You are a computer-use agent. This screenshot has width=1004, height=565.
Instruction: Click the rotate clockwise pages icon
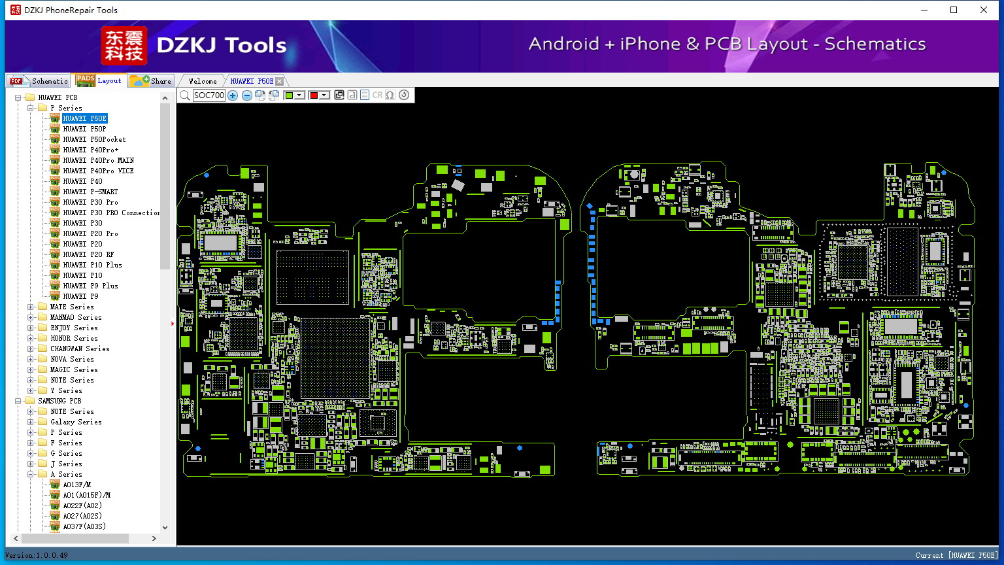tap(260, 95)
